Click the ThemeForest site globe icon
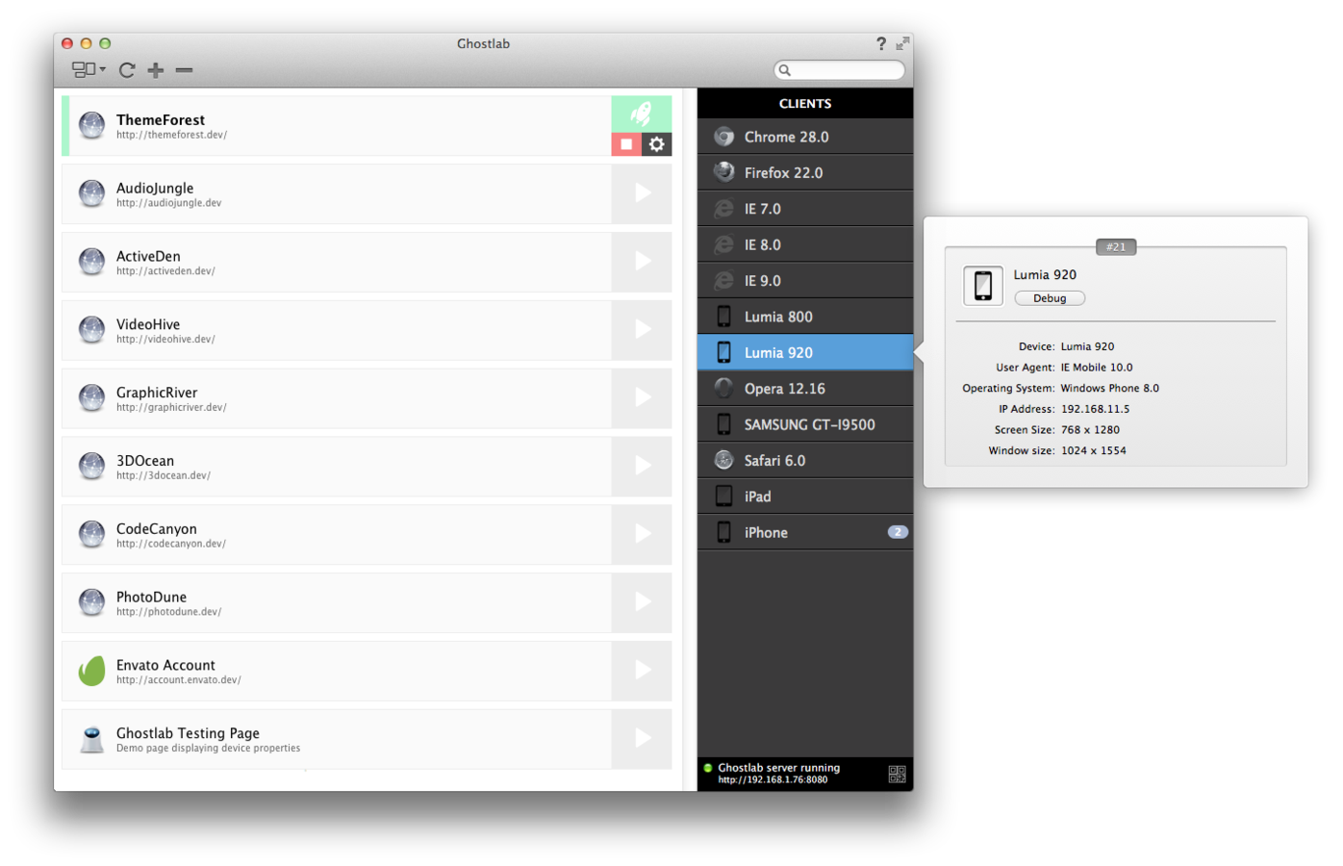The height and width of the screenshot is (866, 1343). tap(91, 125)
